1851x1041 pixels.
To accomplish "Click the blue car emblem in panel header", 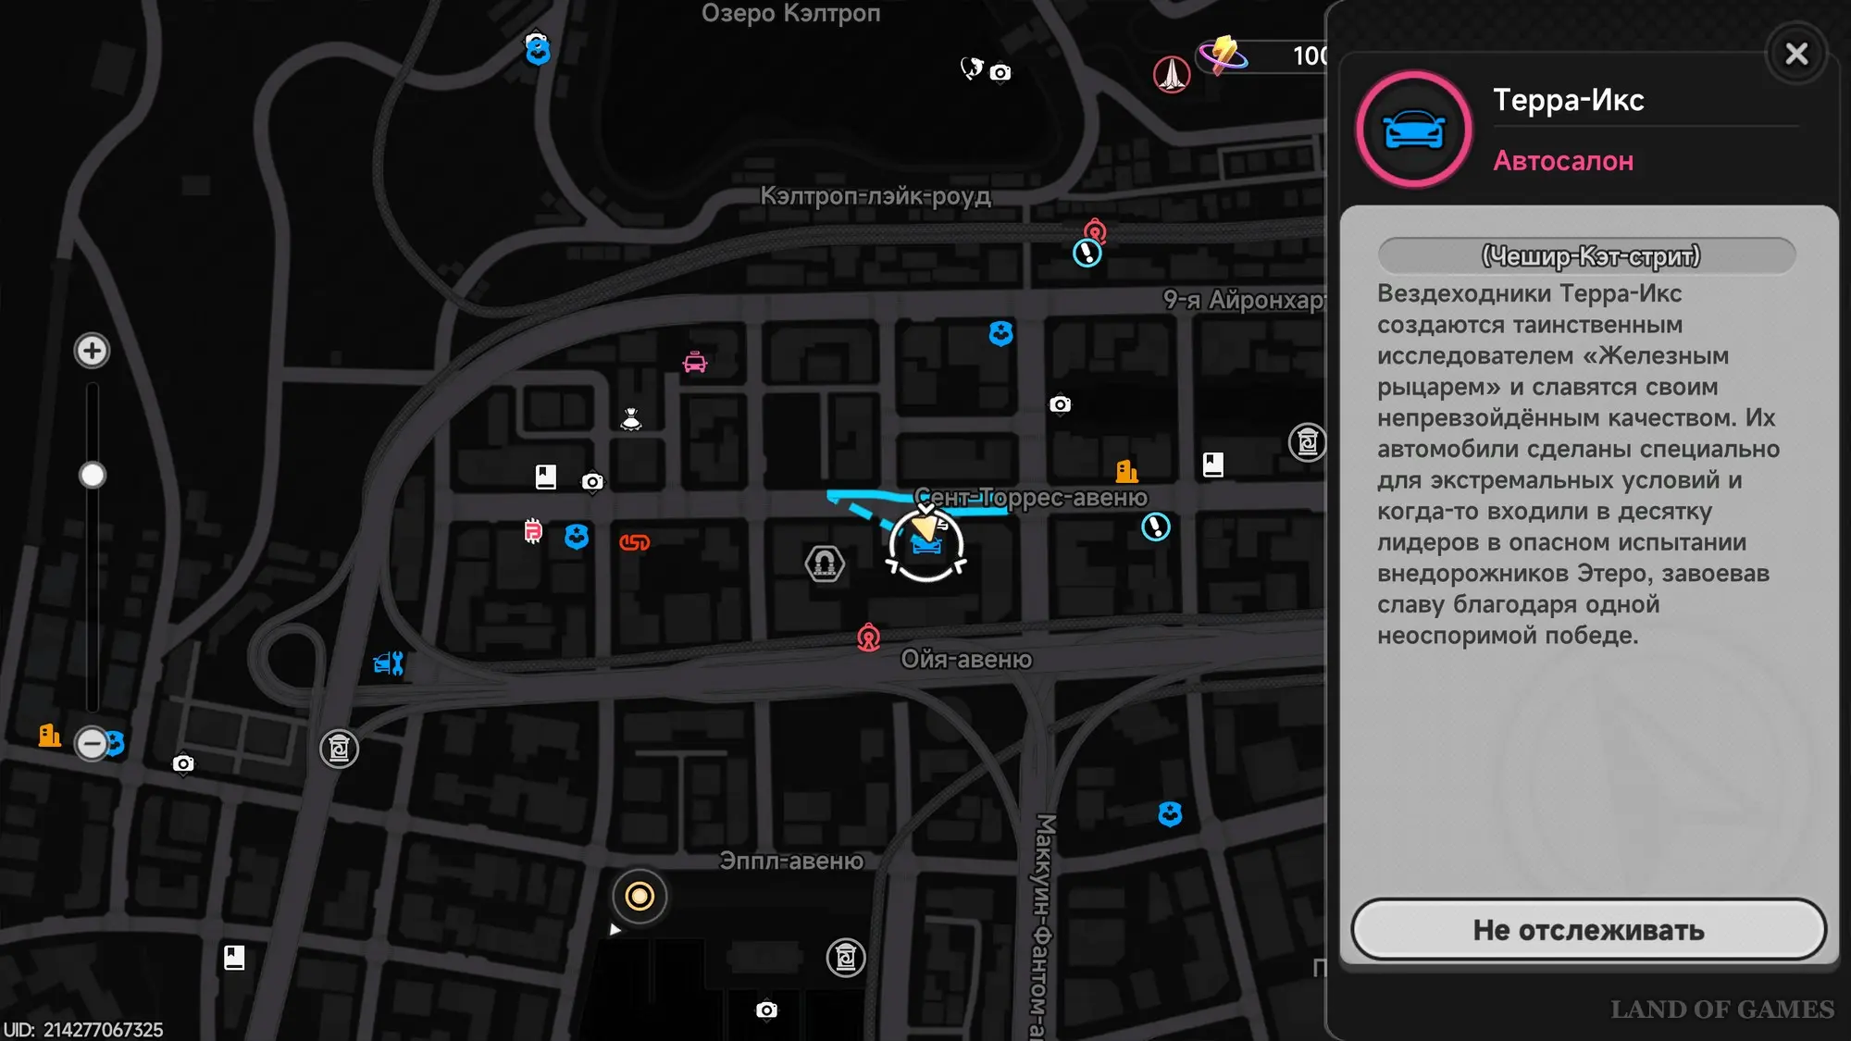I will [x=1414, y=130].
